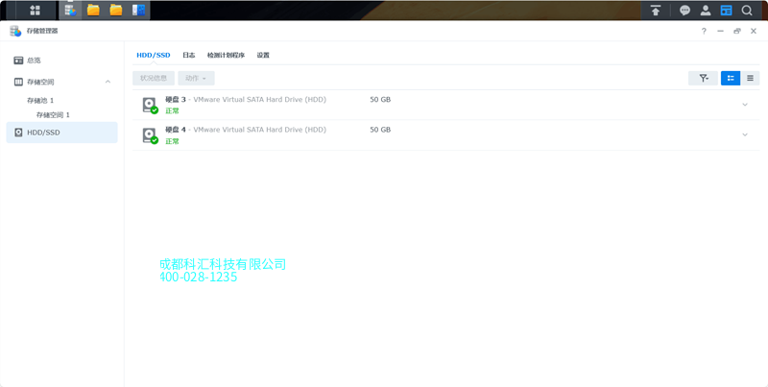Click Storage Manager icon in taskbar
768x387 pixels.
click(70, 11)
